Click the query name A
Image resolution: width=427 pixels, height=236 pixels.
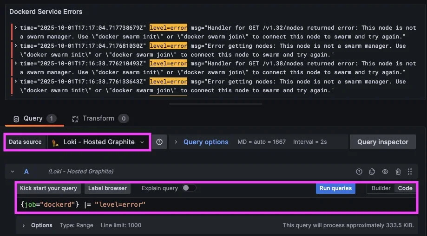(x=26, y=172)
